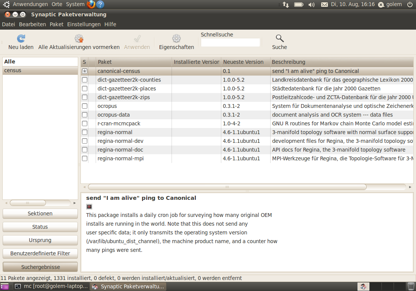The height and width of the screenshot is (291, 416).
Task: Click the package list horizontal scrollbar
Action: pyautogui.click(x=227, y=187)
